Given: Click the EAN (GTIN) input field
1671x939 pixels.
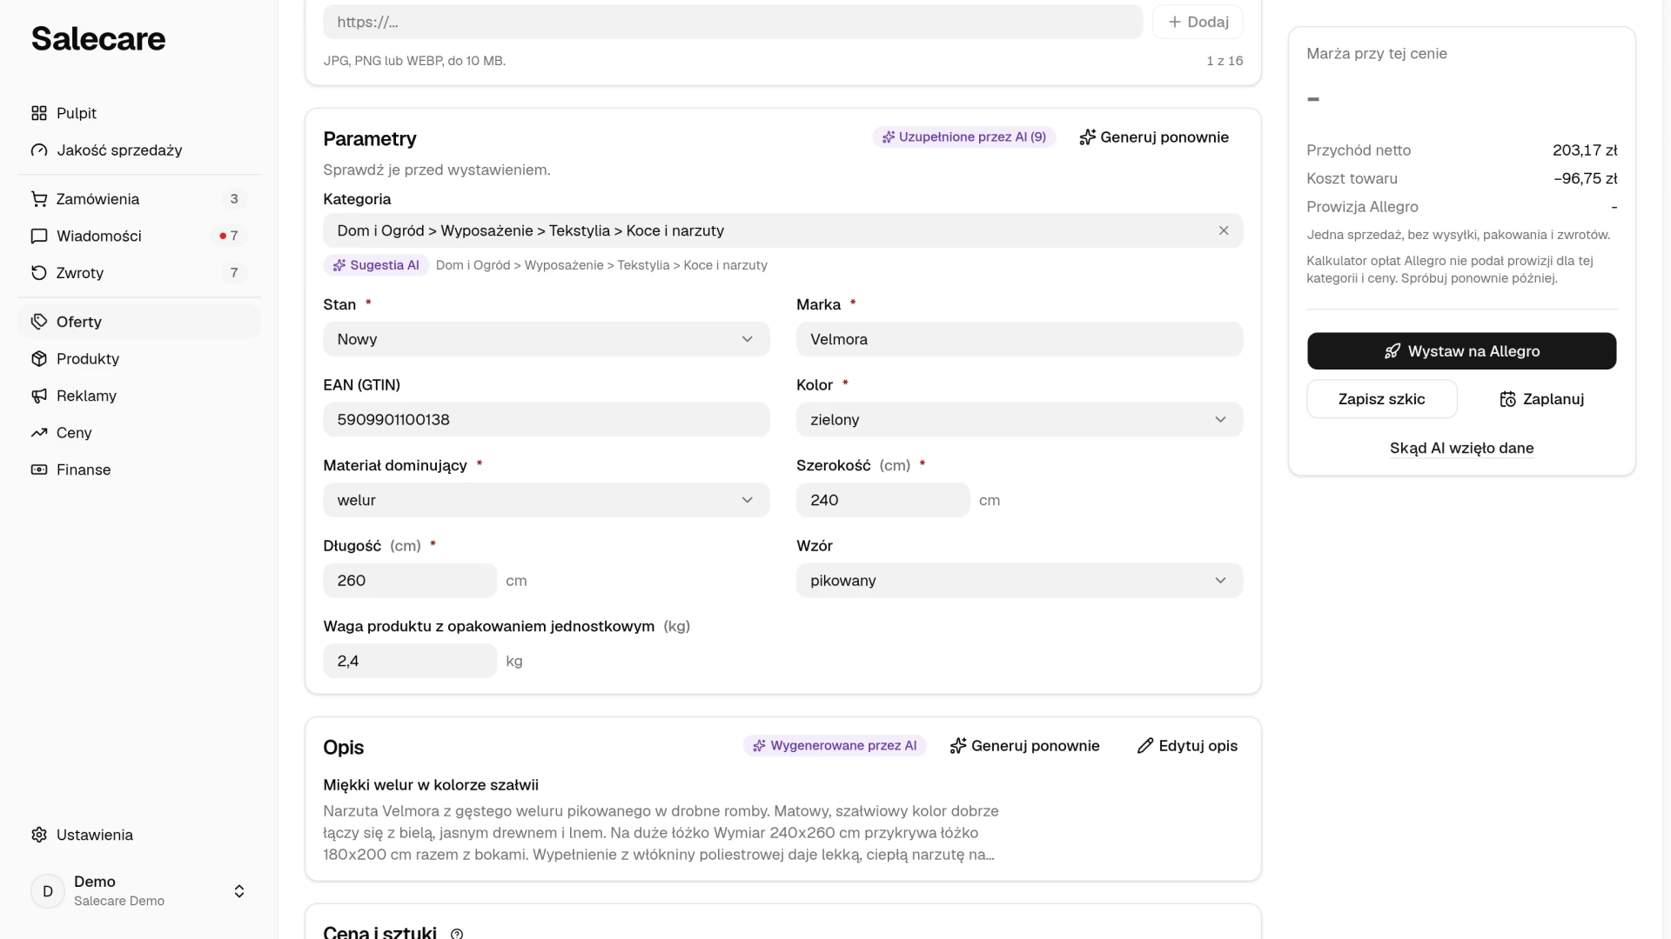Looking at the screenshot, I should (x=547, y=419).
